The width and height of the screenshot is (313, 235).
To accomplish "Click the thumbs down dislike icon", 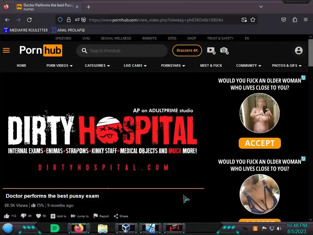I will click(24, 216).
